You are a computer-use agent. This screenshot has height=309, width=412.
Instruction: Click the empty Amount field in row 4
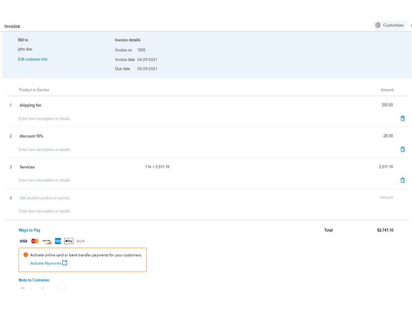(386, 197)
